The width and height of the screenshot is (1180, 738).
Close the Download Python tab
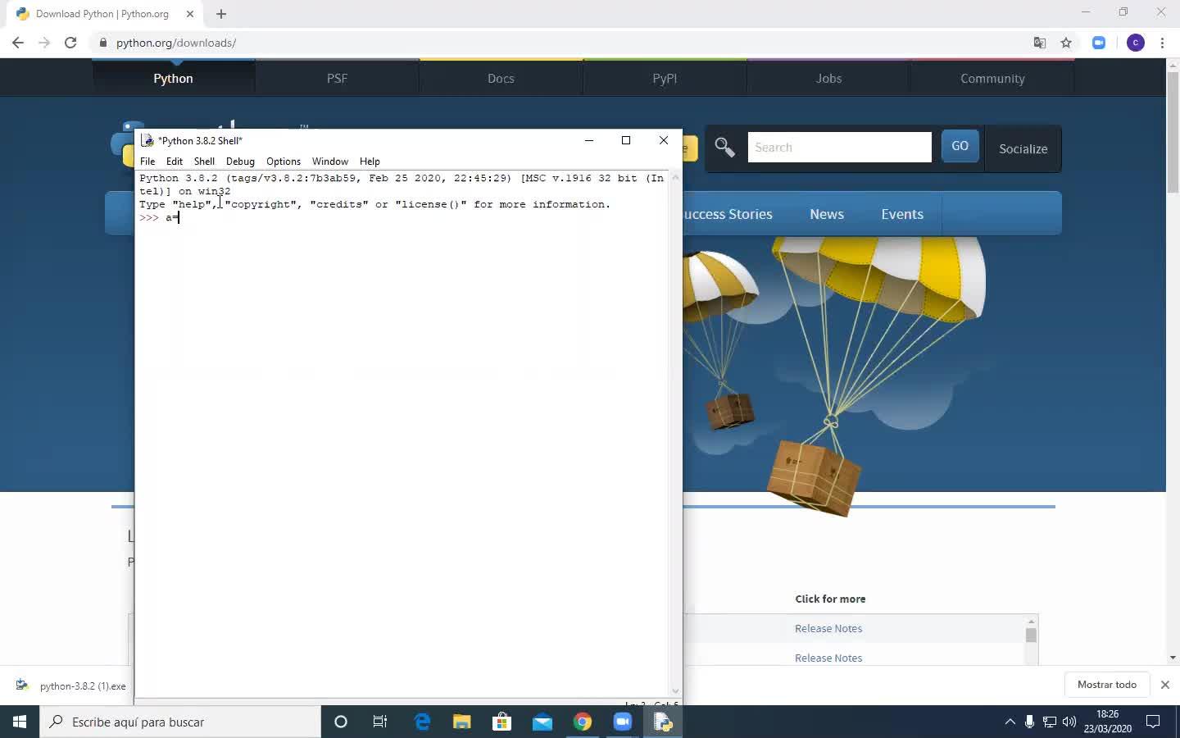190,14
